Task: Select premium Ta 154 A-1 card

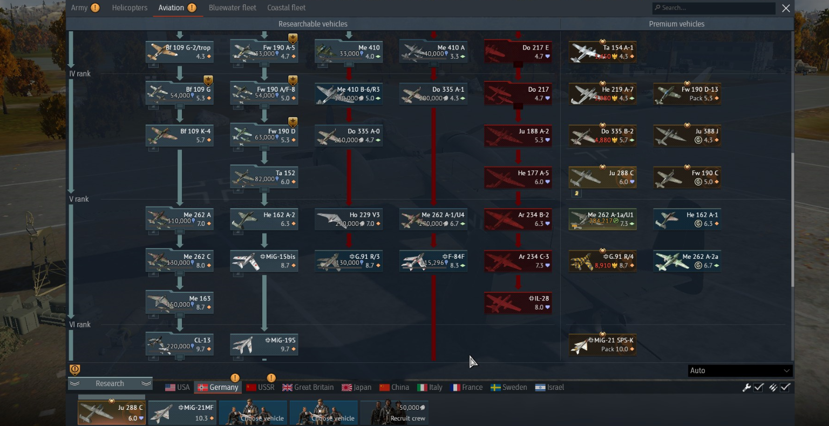Action: [x=603, y=52]
